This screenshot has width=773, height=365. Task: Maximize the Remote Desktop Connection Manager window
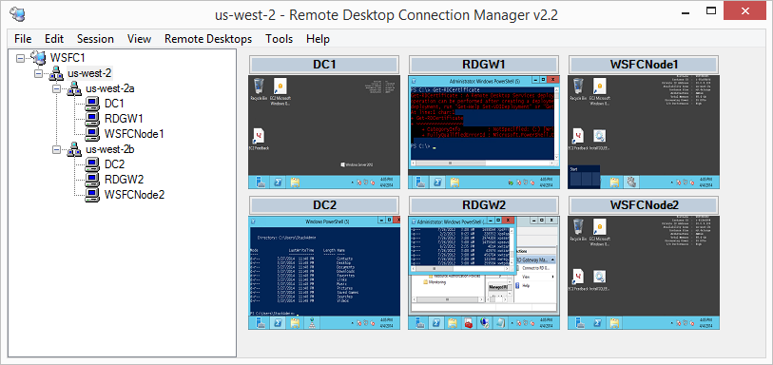click(710, 10)
